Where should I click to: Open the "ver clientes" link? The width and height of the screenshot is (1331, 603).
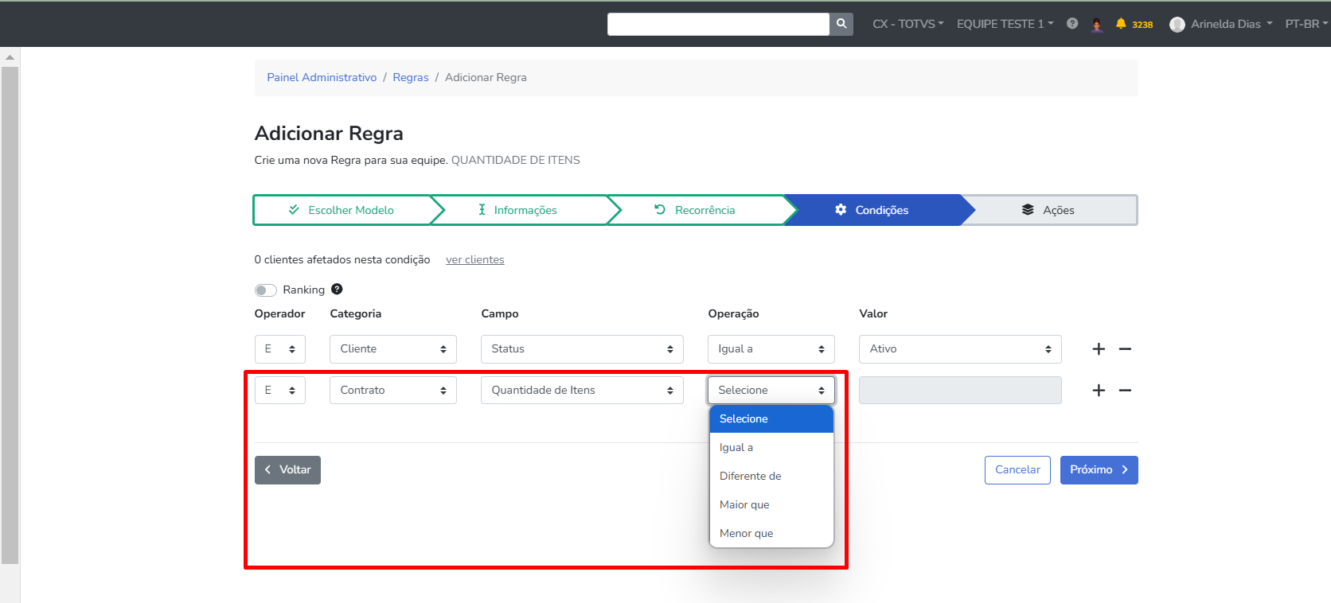(x=474, y=260)
